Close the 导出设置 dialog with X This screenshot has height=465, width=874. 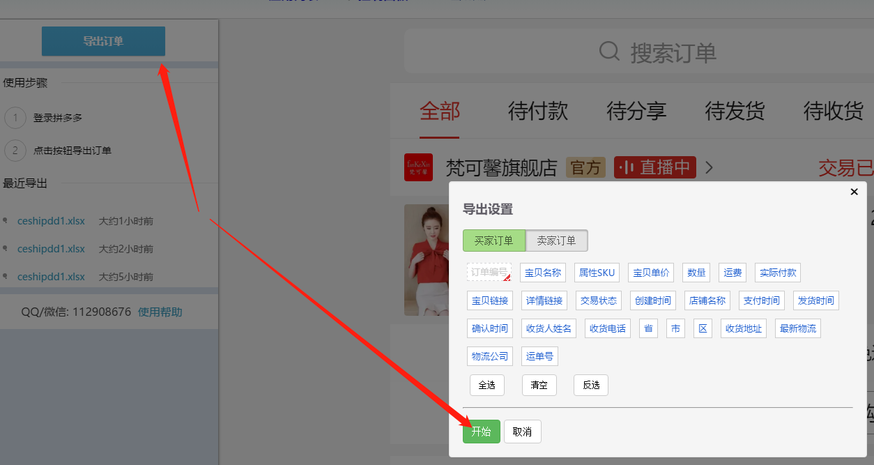pyautogui.click(x=854, y=192)
